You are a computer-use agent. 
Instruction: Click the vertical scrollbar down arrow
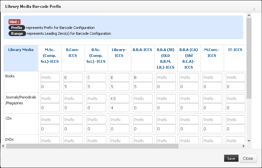tap(249, 141)
